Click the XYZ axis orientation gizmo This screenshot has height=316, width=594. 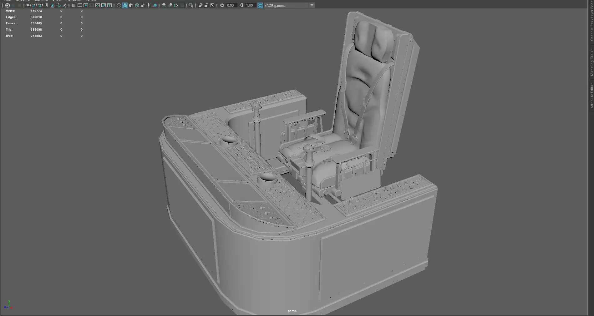[8, 305]
